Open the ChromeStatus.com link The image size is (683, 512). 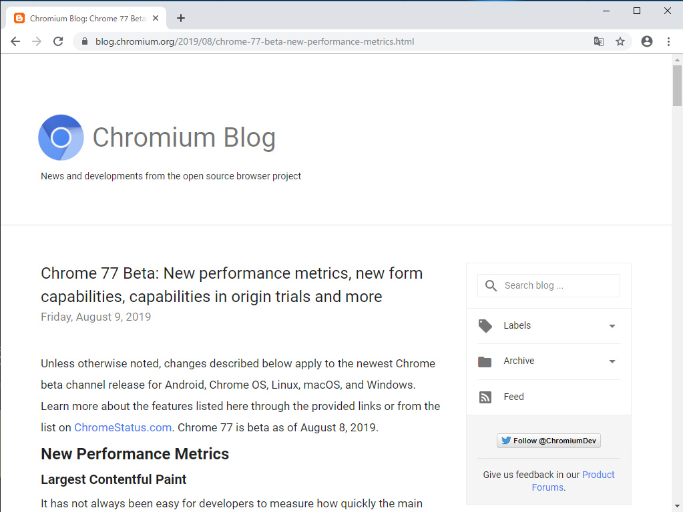[122, 427]
